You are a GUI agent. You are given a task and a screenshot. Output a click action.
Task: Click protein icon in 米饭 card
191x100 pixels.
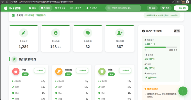[99, 81]
